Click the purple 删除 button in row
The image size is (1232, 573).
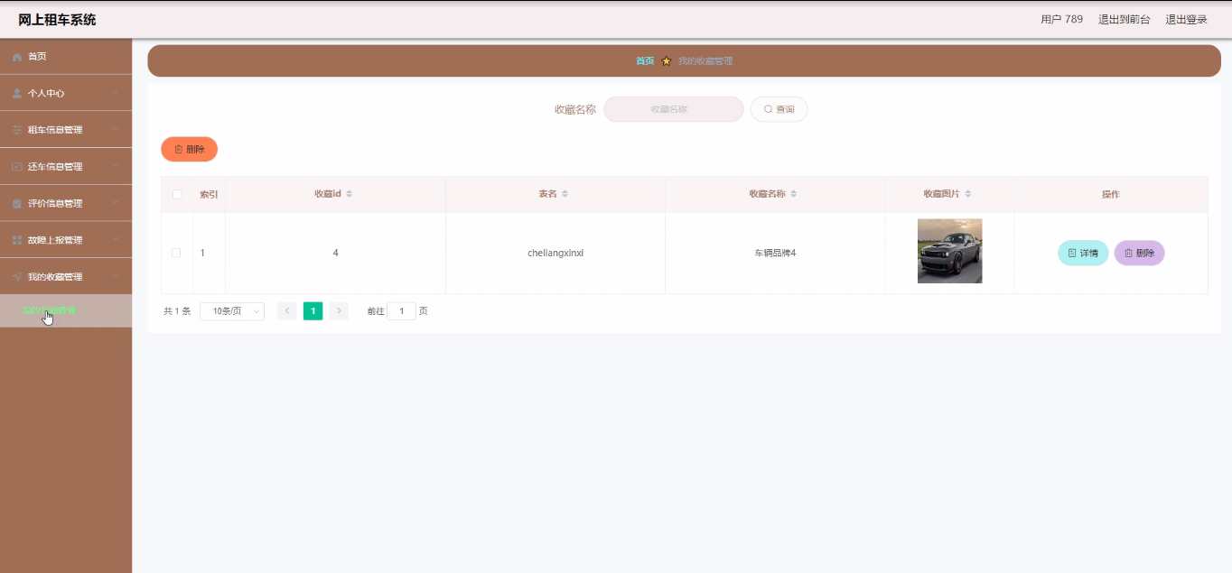[x=1140, y=254]
